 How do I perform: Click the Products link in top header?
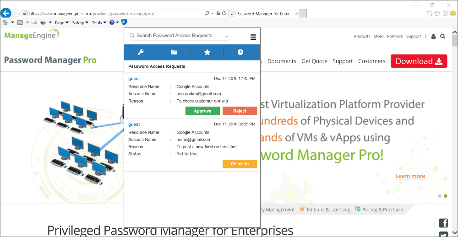click(362, 36)
